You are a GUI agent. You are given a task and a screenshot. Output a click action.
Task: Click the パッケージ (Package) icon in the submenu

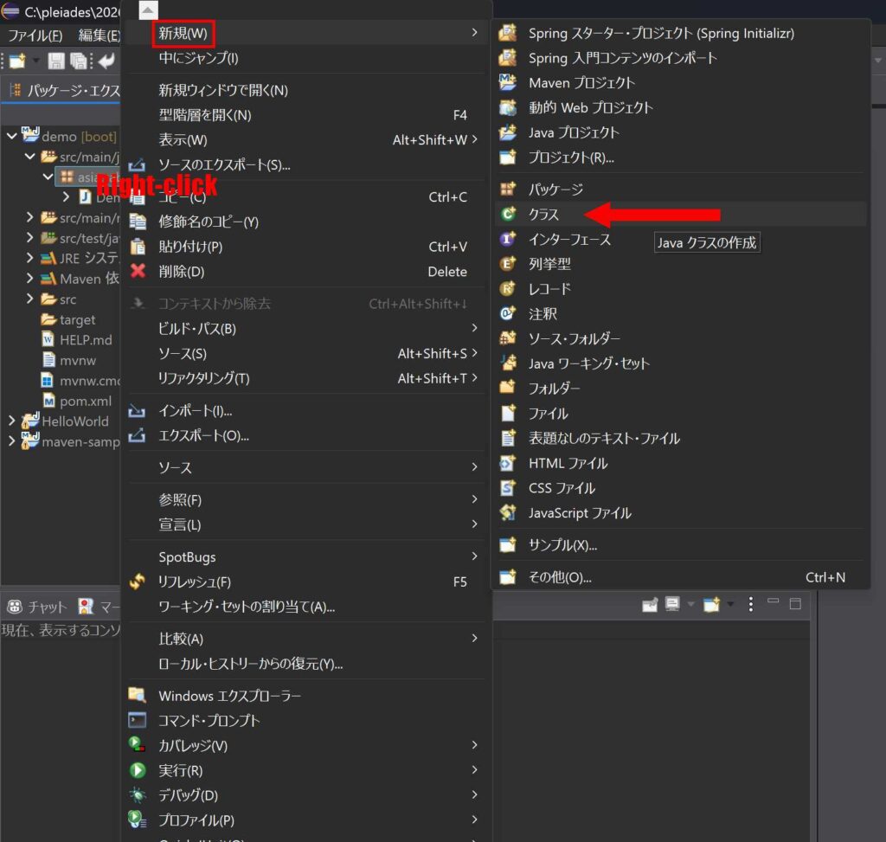[x=508, y=189]
